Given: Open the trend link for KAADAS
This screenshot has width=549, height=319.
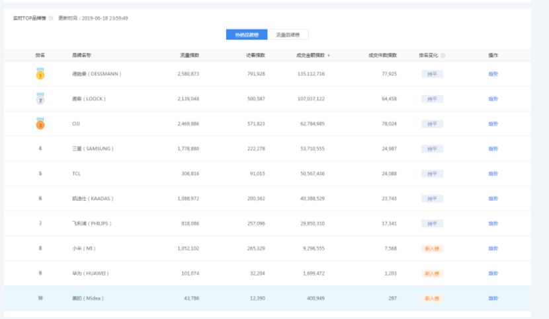Looking at the screenshot, I should (493, 199).
